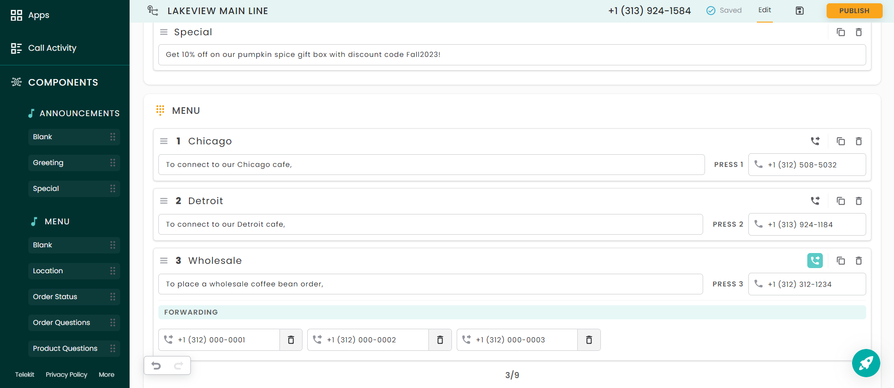This screenshot has height=388, width=894.
Task: Click the PUBLISH button
Action: pyautogui.click(x=854, y=11)
